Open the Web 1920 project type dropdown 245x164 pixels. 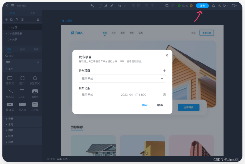coord(64,159)
